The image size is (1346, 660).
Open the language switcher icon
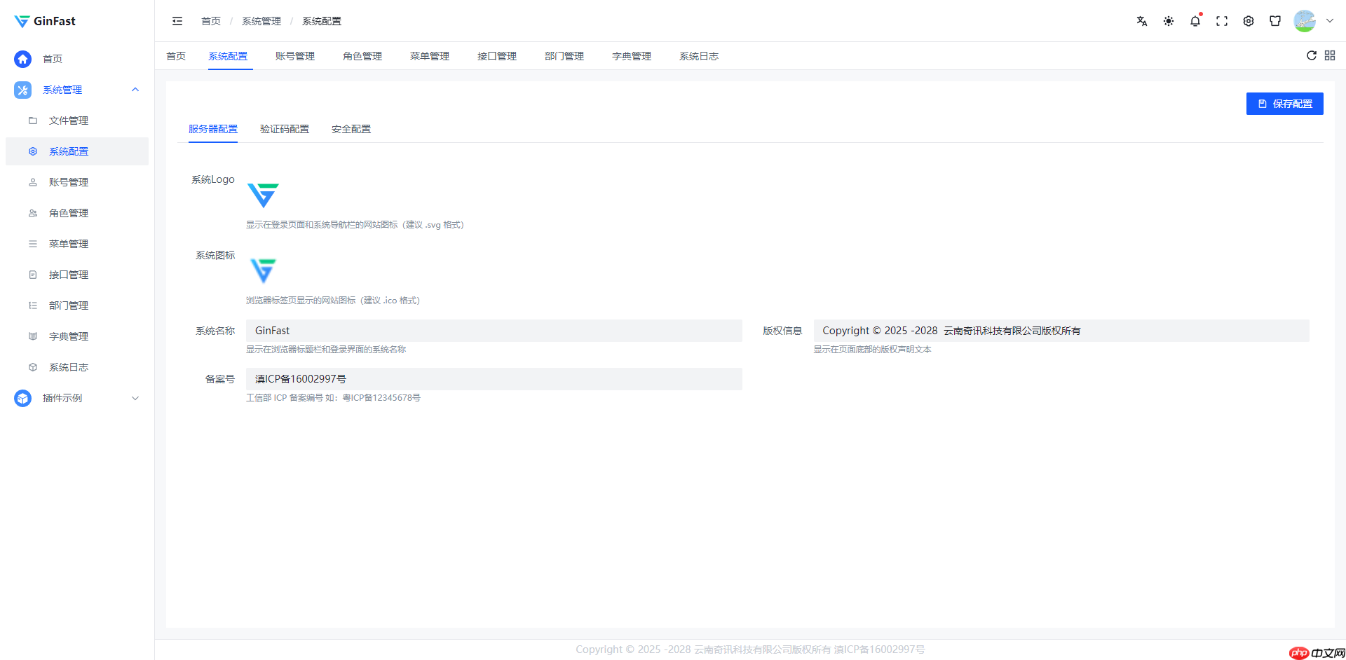click(x=1141, y=21)
